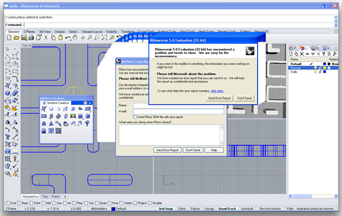Close the Surface Creation palette
This screenshot has height=216, width=342.
coord(90,103)
